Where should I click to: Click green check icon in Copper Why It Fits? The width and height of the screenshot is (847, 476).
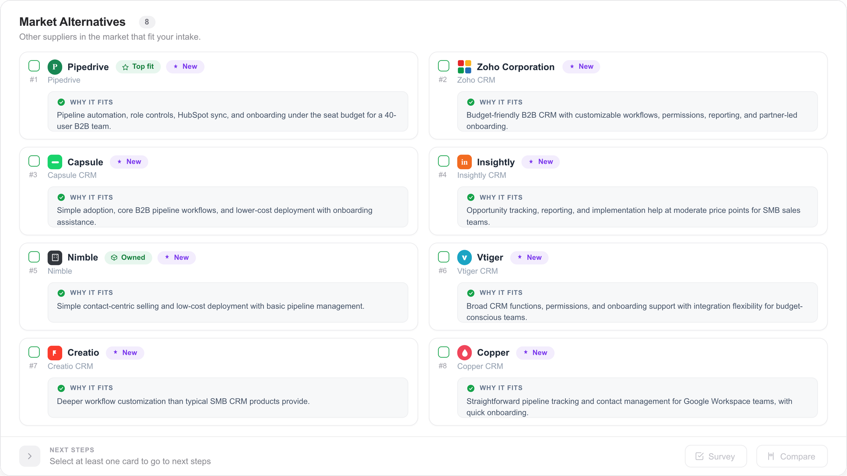471,388
